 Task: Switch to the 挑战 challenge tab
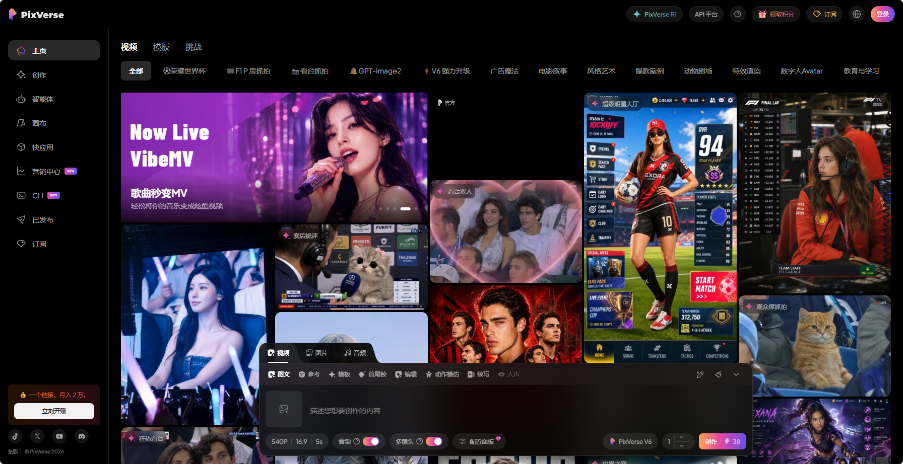[193, 47]
